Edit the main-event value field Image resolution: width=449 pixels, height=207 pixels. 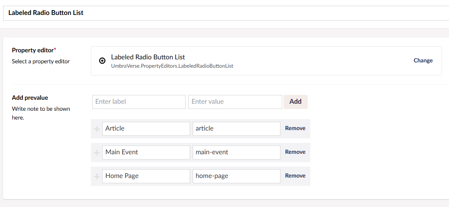click(x=237, y=153)
